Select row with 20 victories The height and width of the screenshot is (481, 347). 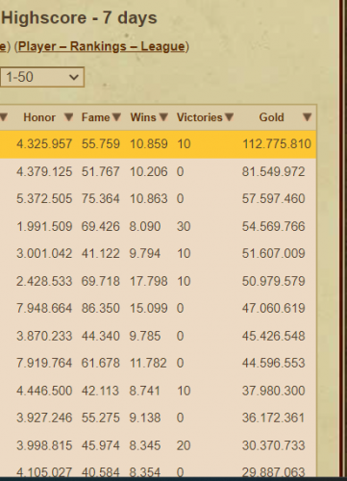coord(158,445)
